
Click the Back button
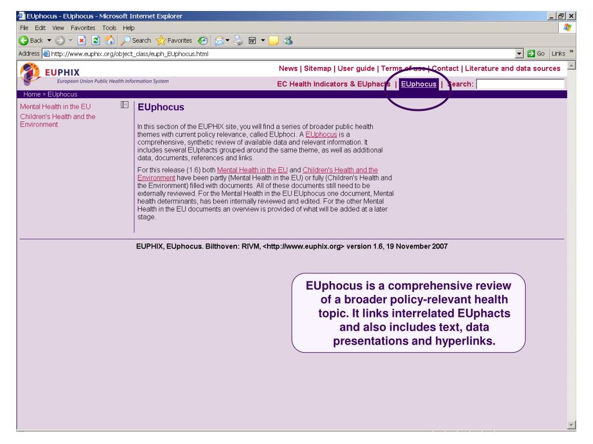pyautogui.click(x=31, y=40)
